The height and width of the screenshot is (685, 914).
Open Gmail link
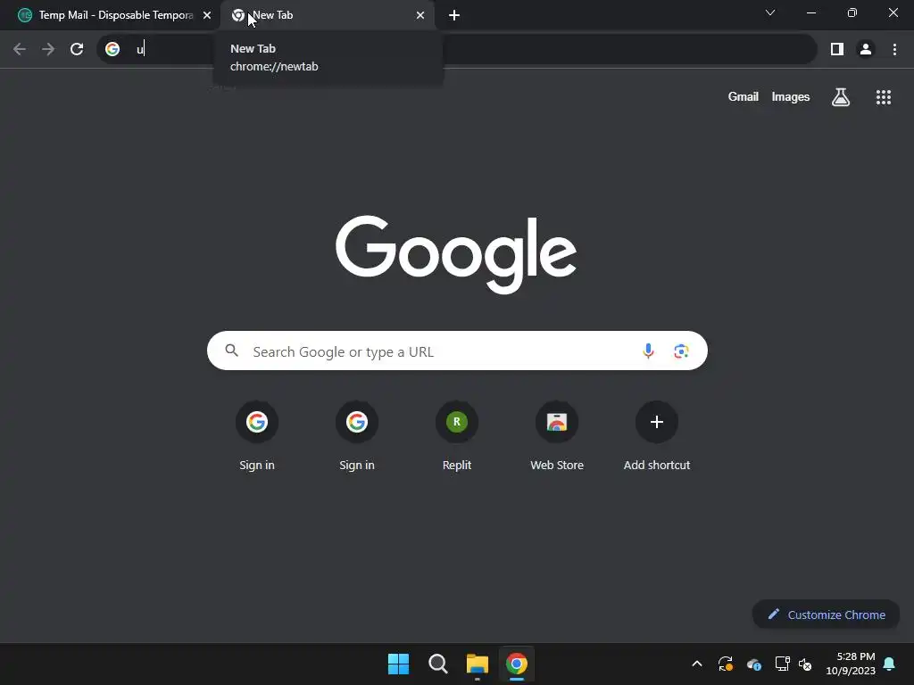click(744, 96)
